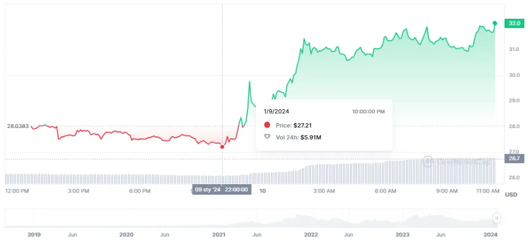Viewport: 528px width, 244px height.
Task: Click the red marker dot on the chart line
Action: [x=223, y=147]
